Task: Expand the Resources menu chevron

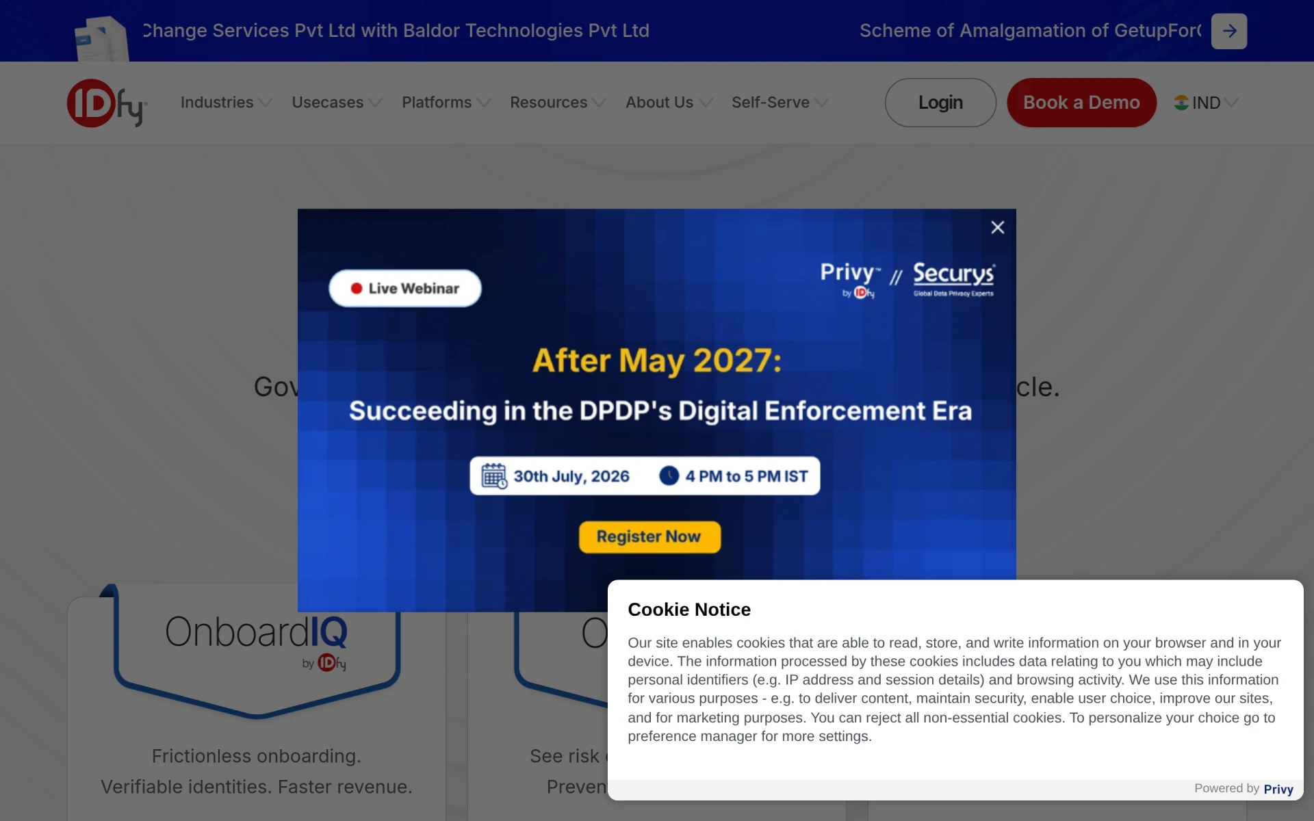Action: coord(600,103)
